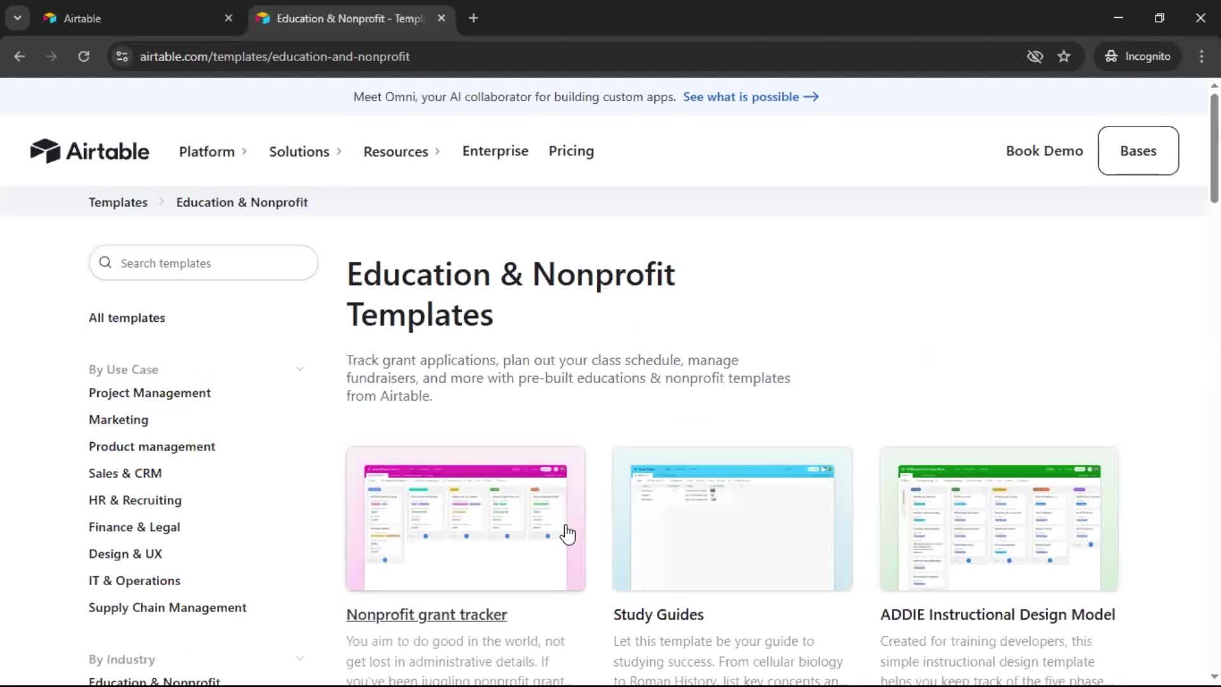Select Design & UX category
The width and height of the screenshot is (1221, 687).
tap(125, 553)
